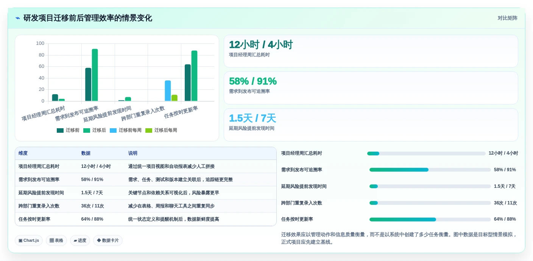Select the 数据卡片 tag chip
533x261 pixels.
[x=108, y=241]
